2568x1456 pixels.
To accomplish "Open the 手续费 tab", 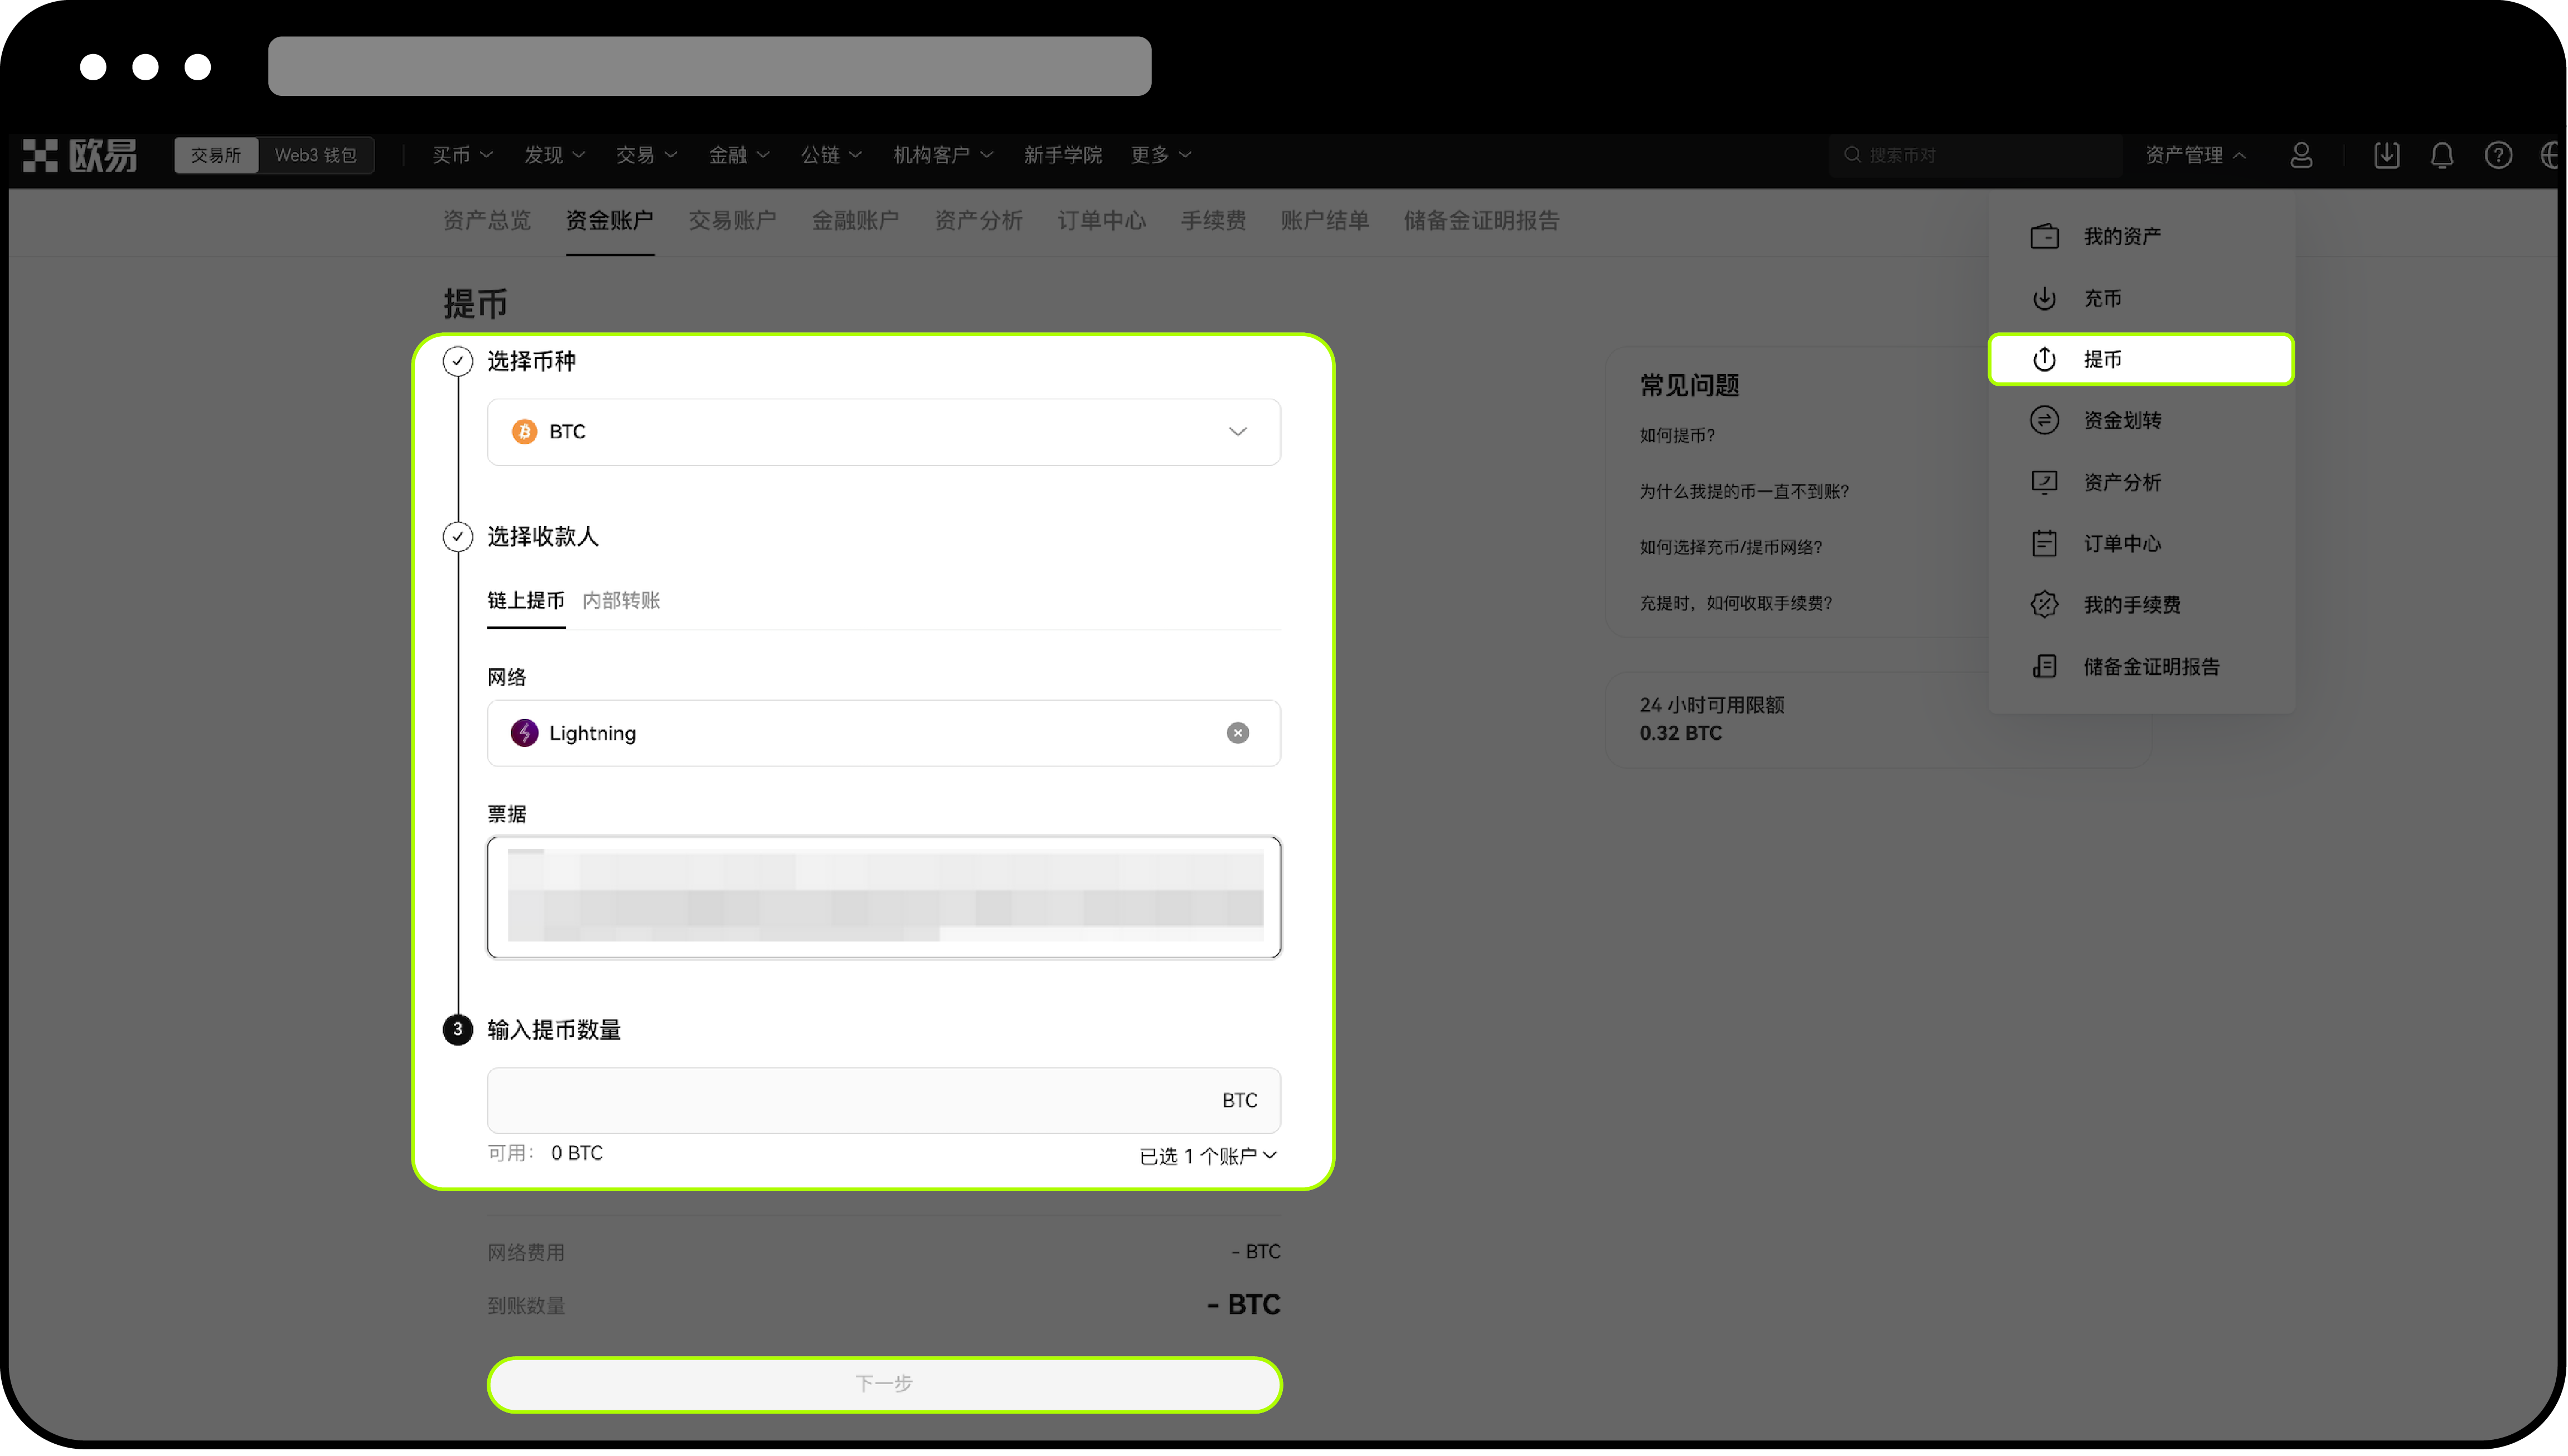I will click(1213, 221).
